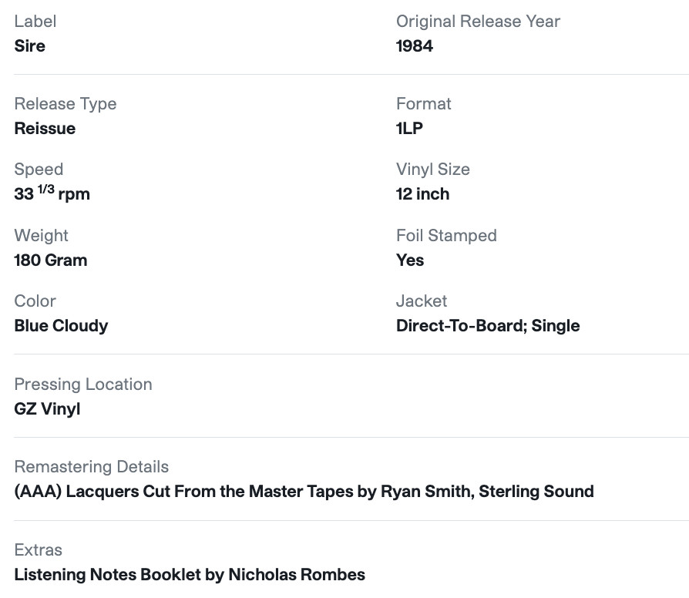The height and width of the screenshot is (598, 689).
Task: Click the Extras heading label
Action: 39,549
